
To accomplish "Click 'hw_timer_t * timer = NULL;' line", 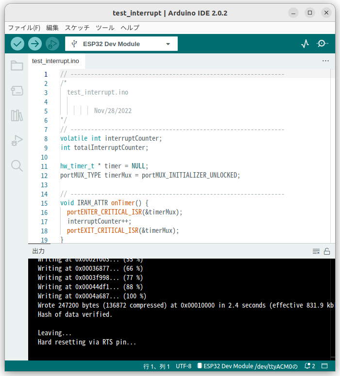I will pos(104,166).
